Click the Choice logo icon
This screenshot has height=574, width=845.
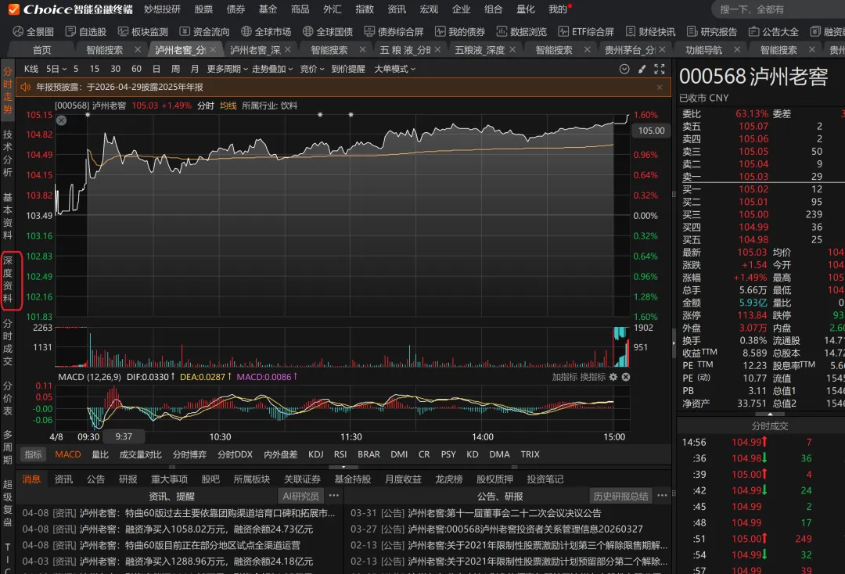(13, 9)
